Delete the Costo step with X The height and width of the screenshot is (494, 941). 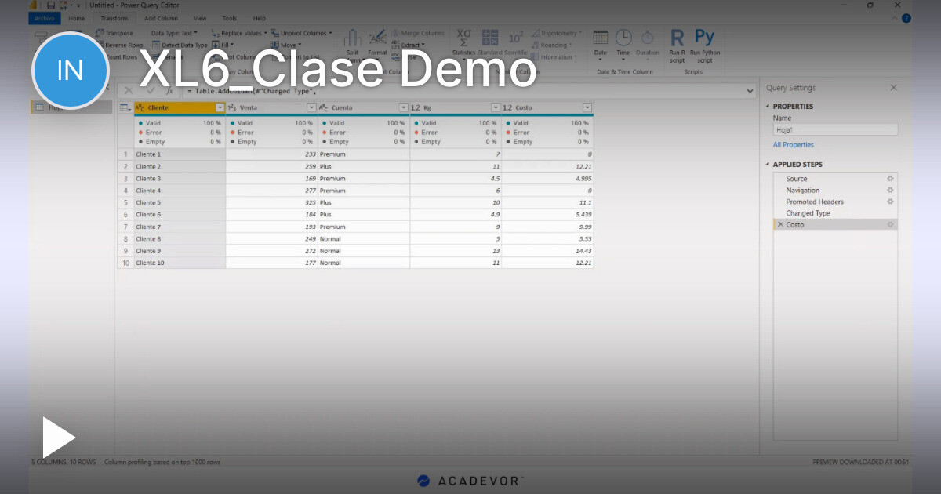point(779,224)
